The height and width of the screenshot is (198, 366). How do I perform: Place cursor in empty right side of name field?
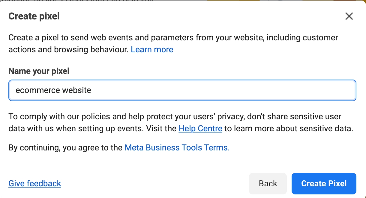click(240, 90)
